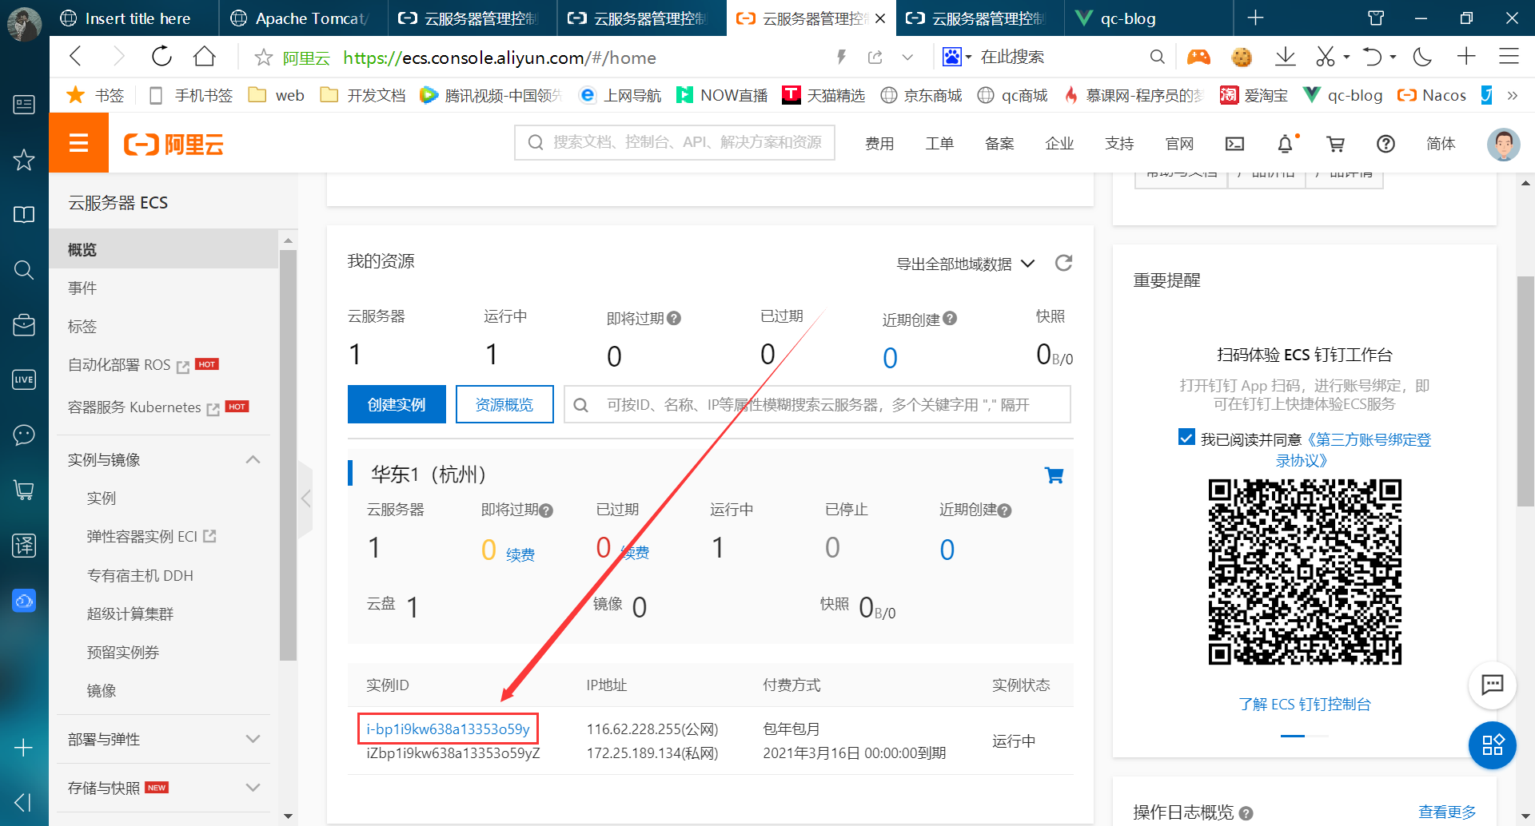The width and height of the screenshot is (1535, 826).
Task: Click the Aliyun logo
Action: [x=173, y=144]
